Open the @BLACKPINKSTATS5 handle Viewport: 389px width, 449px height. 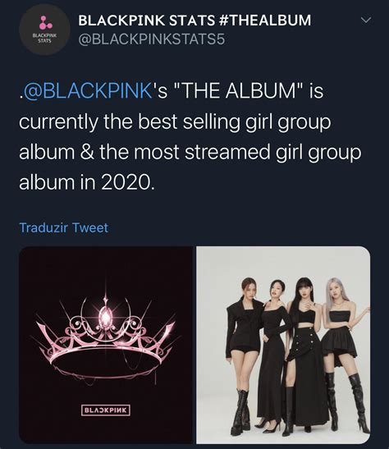tap(152, 39)
